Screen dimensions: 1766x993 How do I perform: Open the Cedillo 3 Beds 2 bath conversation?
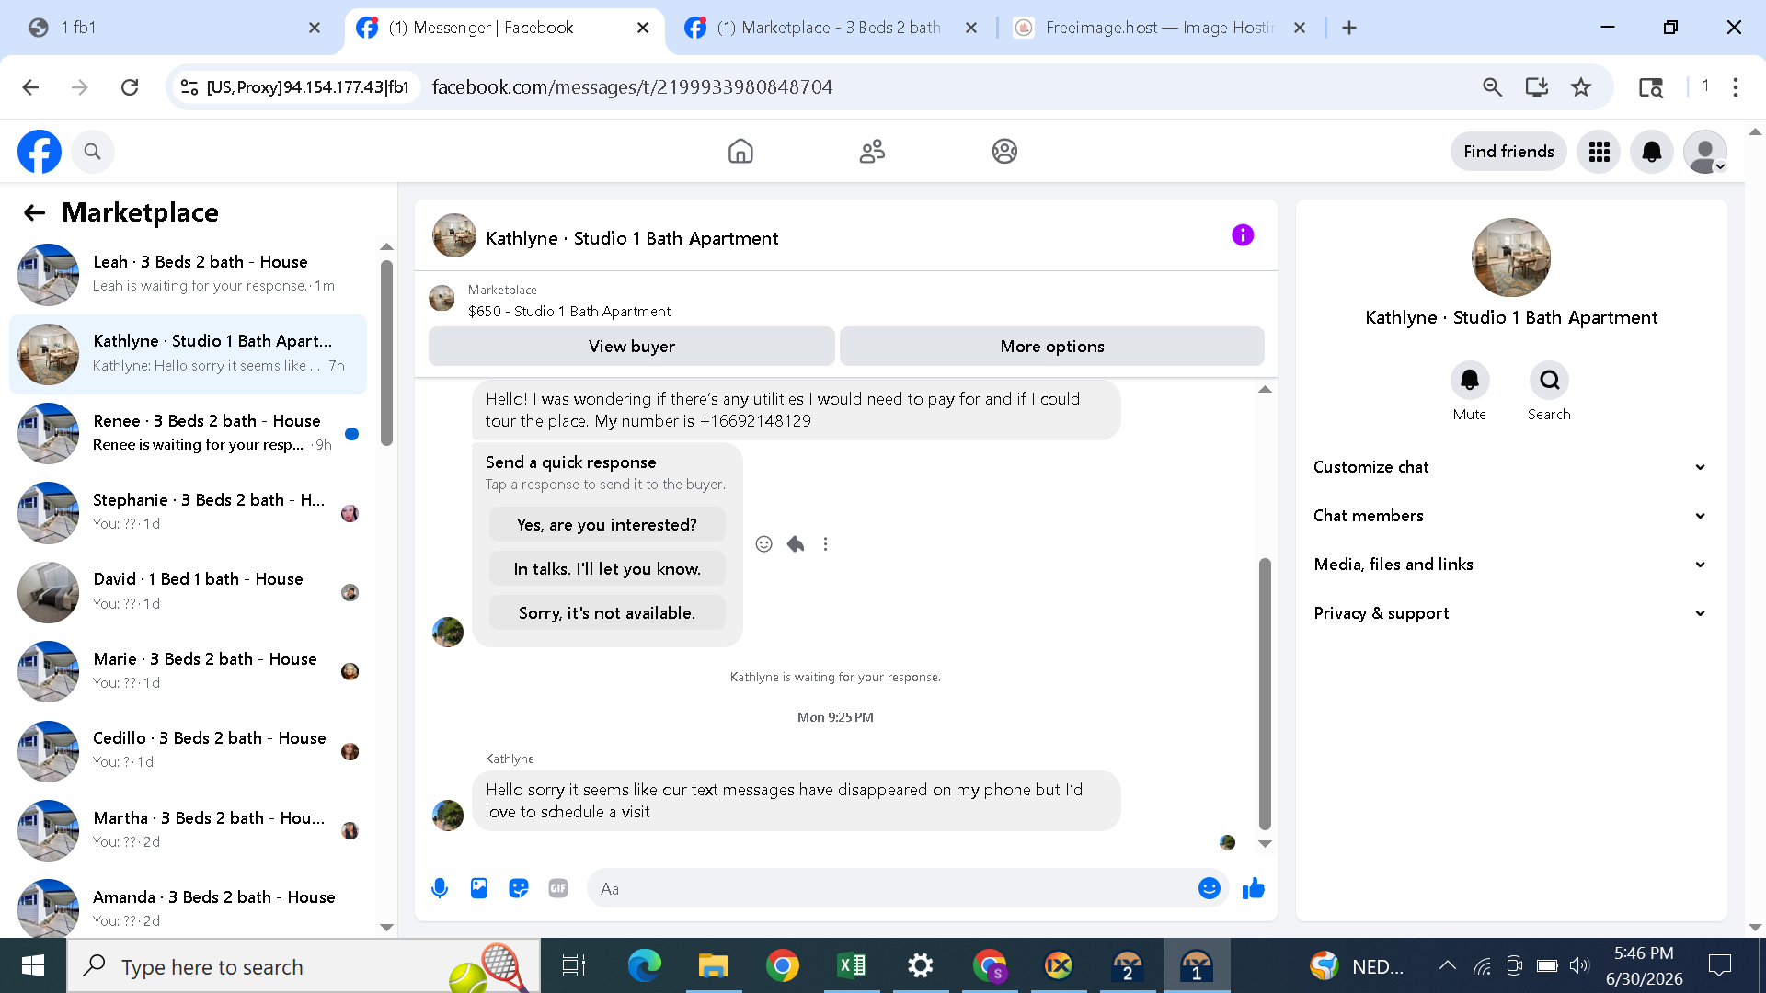point(188,750)
